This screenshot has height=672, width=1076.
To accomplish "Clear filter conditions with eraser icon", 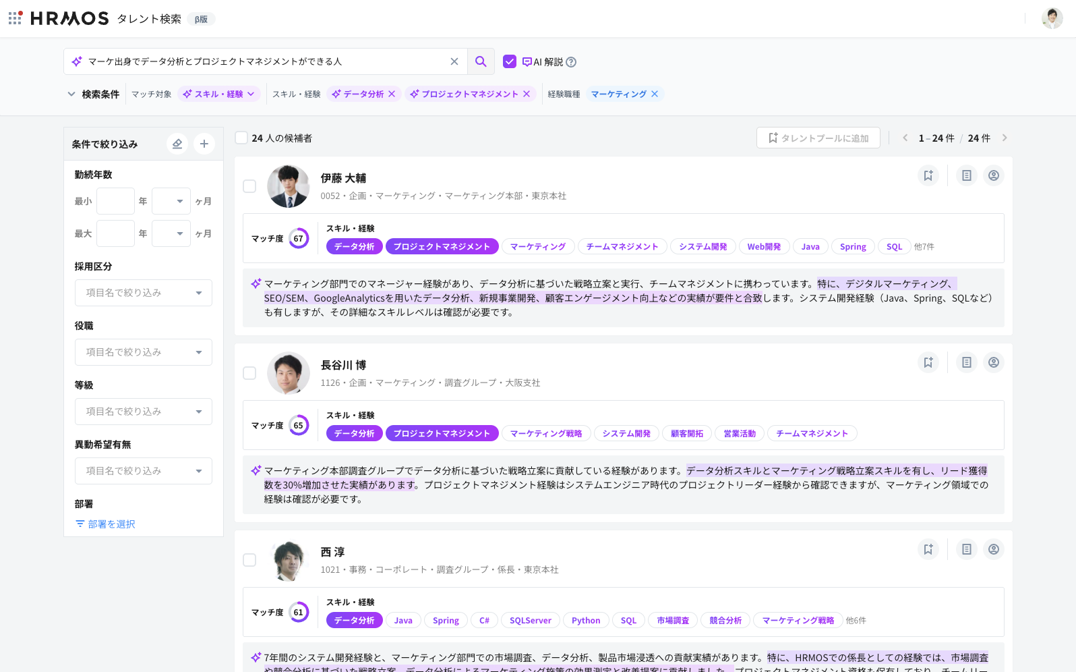I will pos(177,144).
